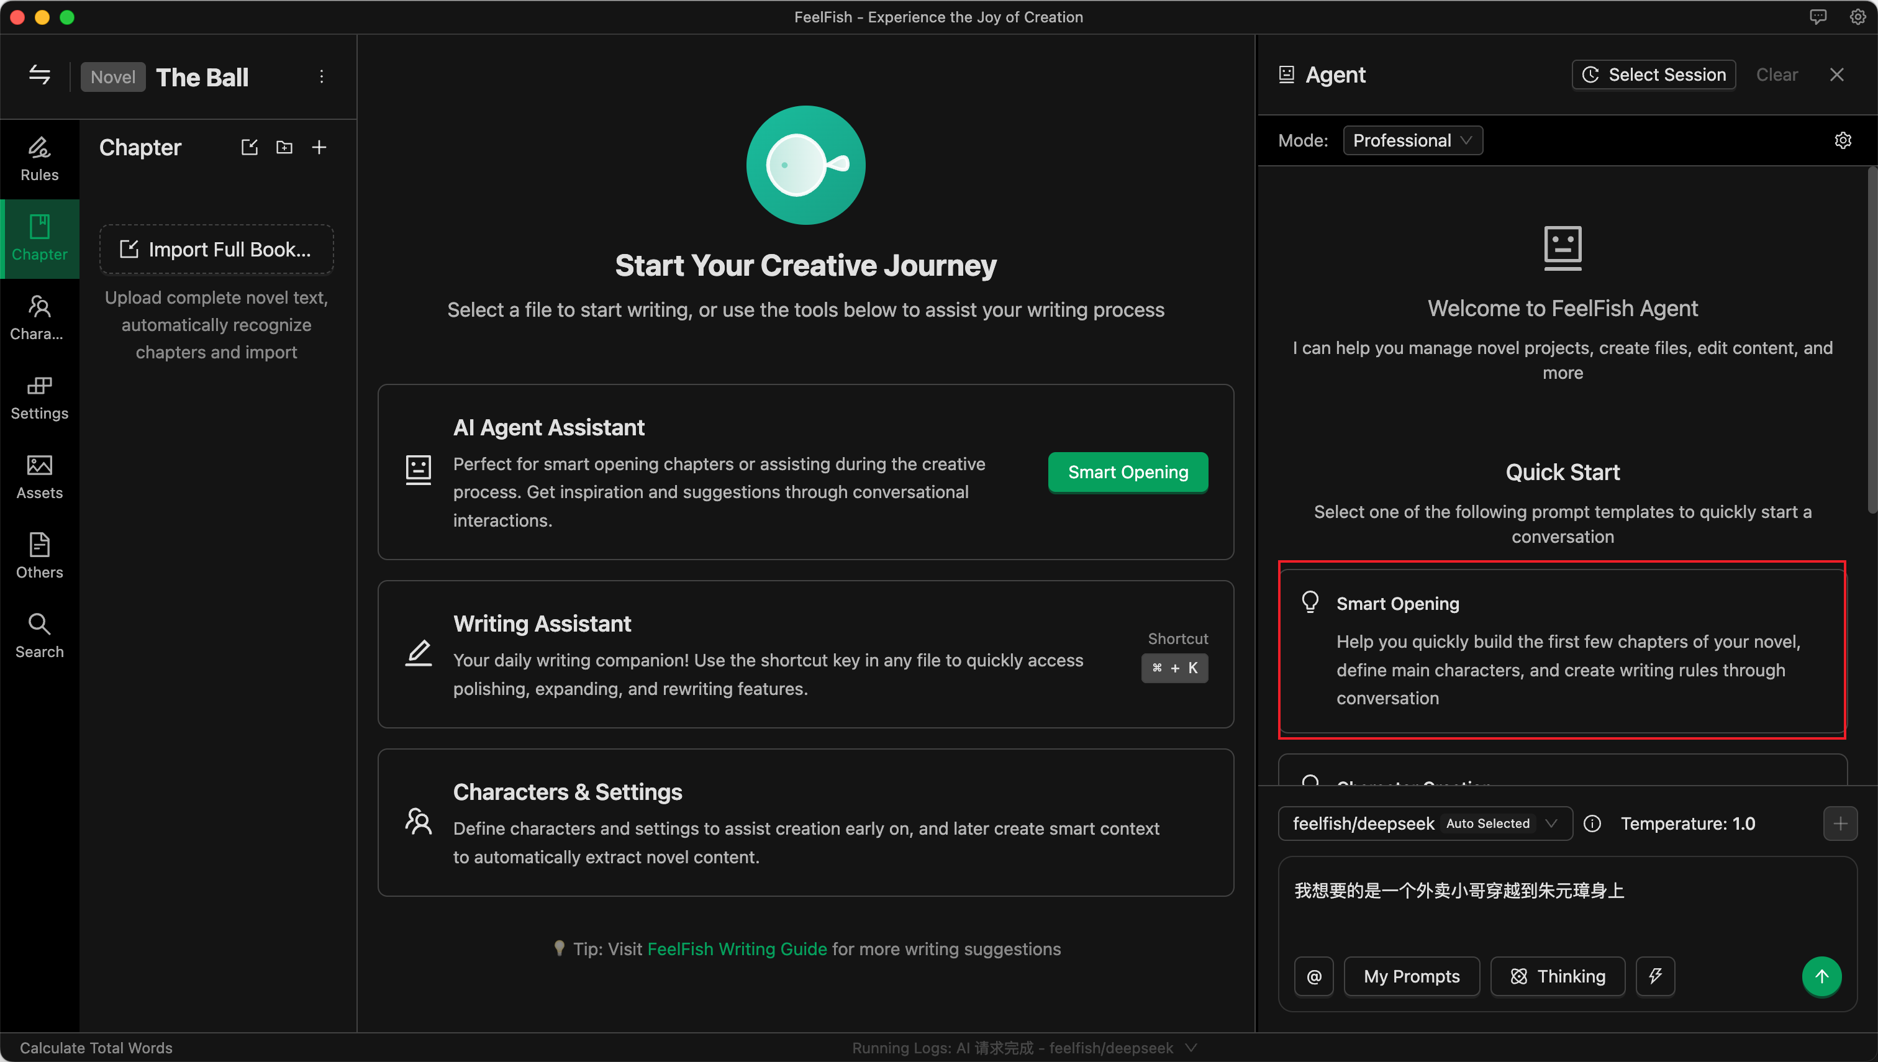Expand the Running Logs chevron

point(1191,1048)
